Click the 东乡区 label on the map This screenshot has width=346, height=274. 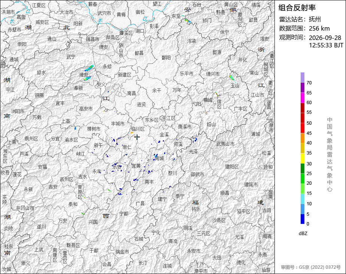pyautogui.click(x=152, y=120)
